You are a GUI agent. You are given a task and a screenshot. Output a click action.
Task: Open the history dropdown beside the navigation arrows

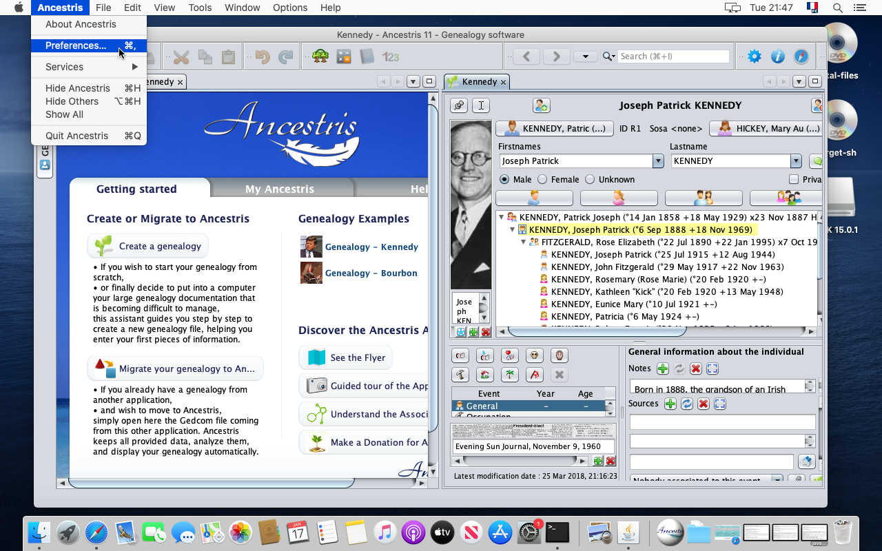pyautogui.click(x=586, y=56)
